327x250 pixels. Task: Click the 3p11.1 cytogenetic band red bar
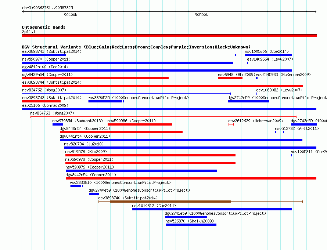(x=169, y=36)
